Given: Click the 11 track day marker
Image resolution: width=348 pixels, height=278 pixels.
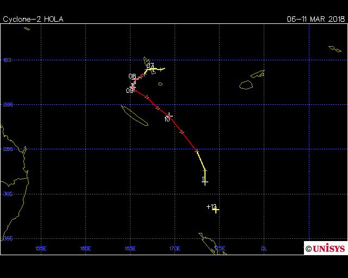Looking at the screenshot, I should [x=203, y=179].
